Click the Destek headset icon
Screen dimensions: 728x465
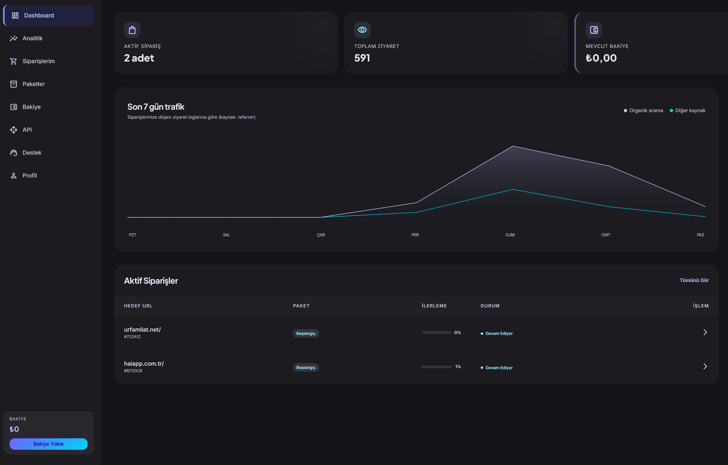(14, 153)
